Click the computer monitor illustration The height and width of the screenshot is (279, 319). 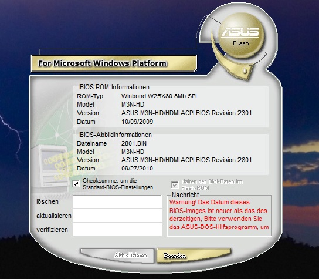(50, 166)
